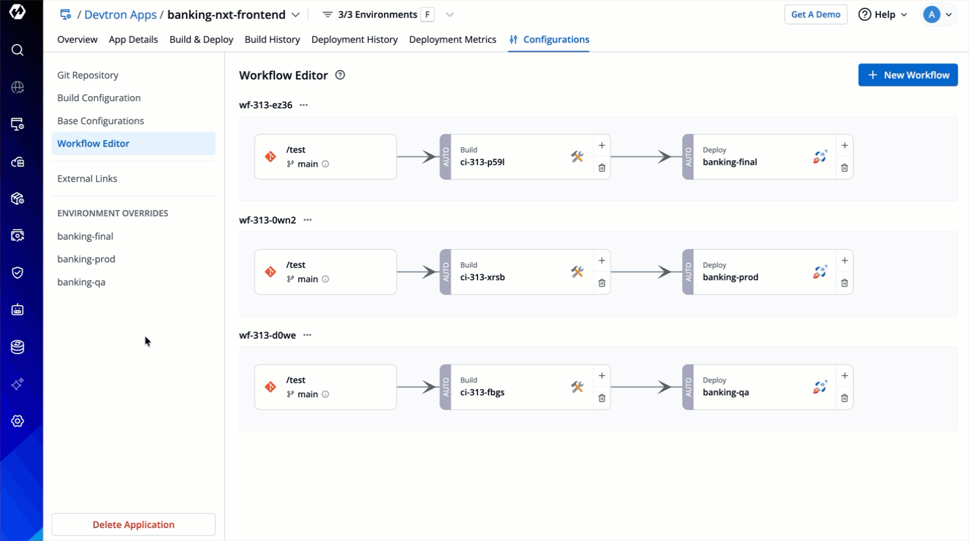Click the plus icon on ci-313-fbgs build
Image resolution: width=969 pixels, height=541 pixels.
[602, 376]
